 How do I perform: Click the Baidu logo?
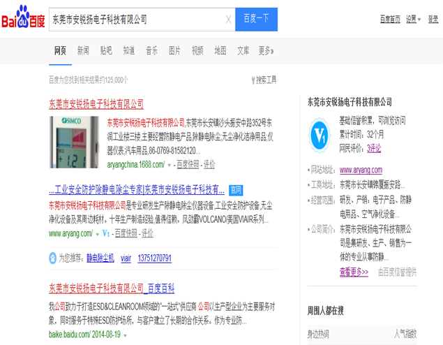pyautogui.click(x=23, y=17)
